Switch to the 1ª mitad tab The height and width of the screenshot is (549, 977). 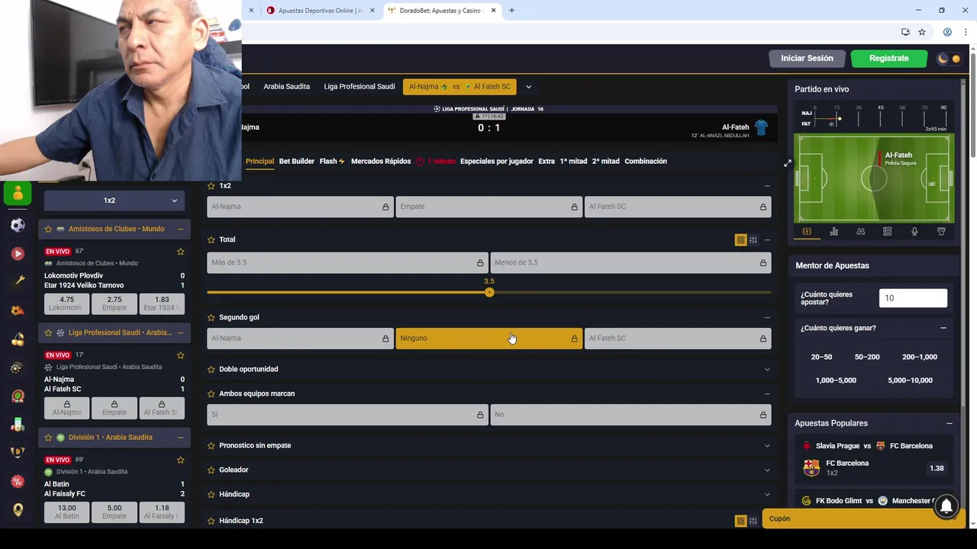(x=573, y=162)
